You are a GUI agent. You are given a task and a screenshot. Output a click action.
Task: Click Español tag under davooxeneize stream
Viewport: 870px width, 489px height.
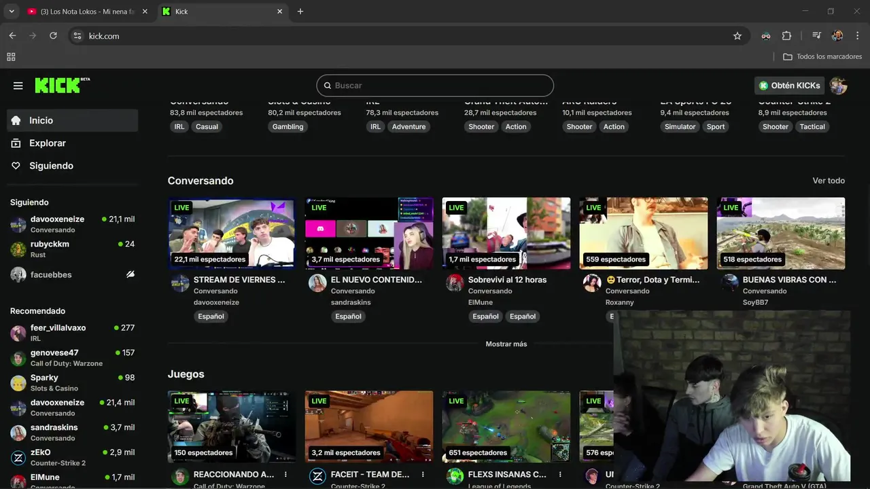point(211,316)
